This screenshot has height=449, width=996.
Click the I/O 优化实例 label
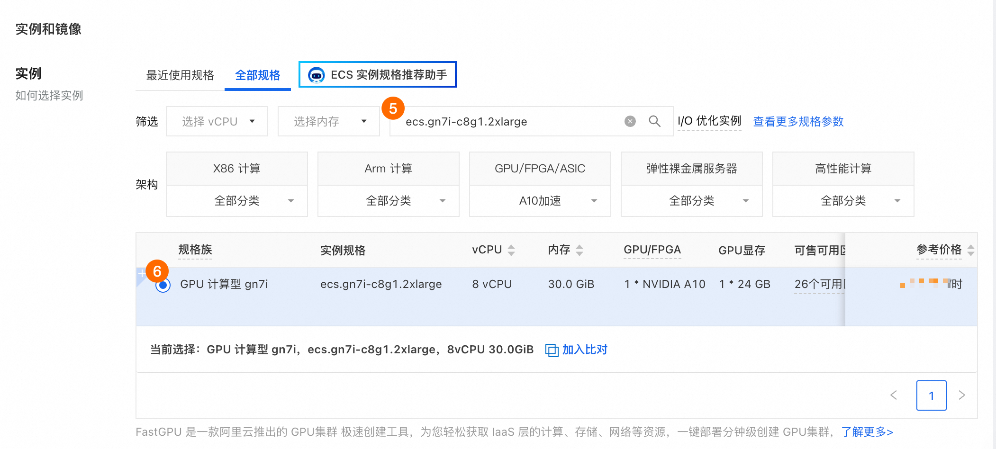click(709, 121)
